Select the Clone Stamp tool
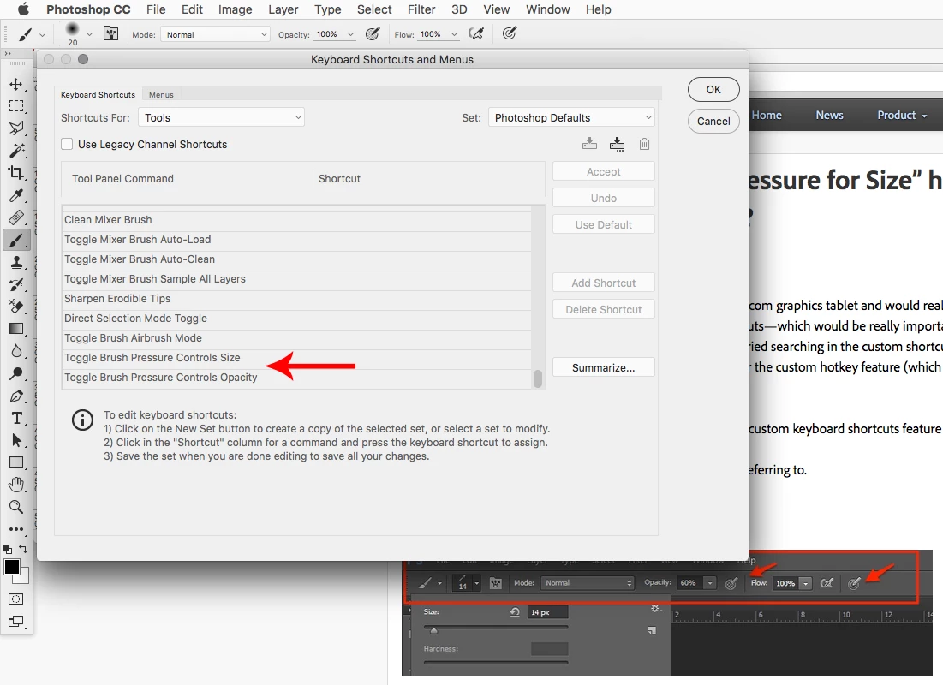The image size is (943, 685). tap(16, 262)
